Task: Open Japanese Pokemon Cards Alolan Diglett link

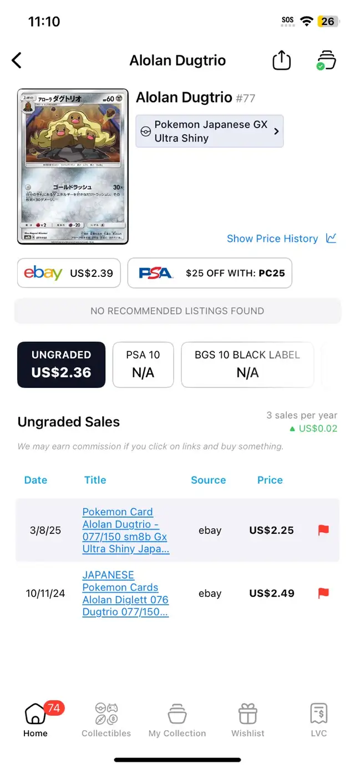Action: tap(125, 594)
